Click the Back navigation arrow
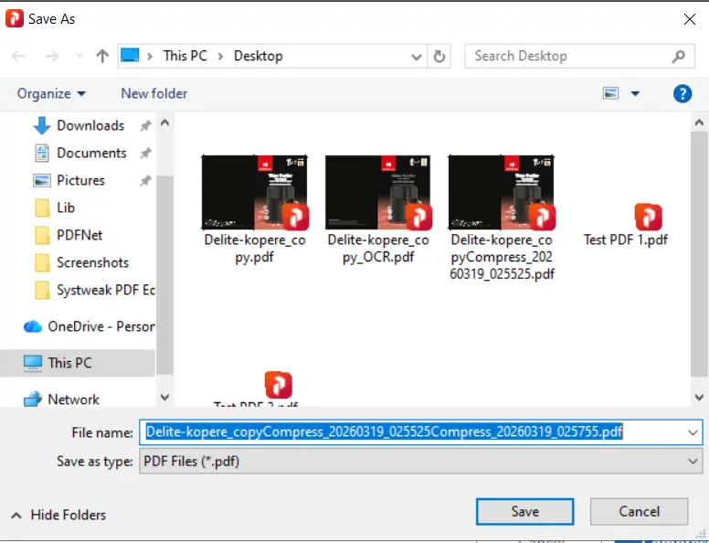The image size is (709, 543). tap(19, 56)
